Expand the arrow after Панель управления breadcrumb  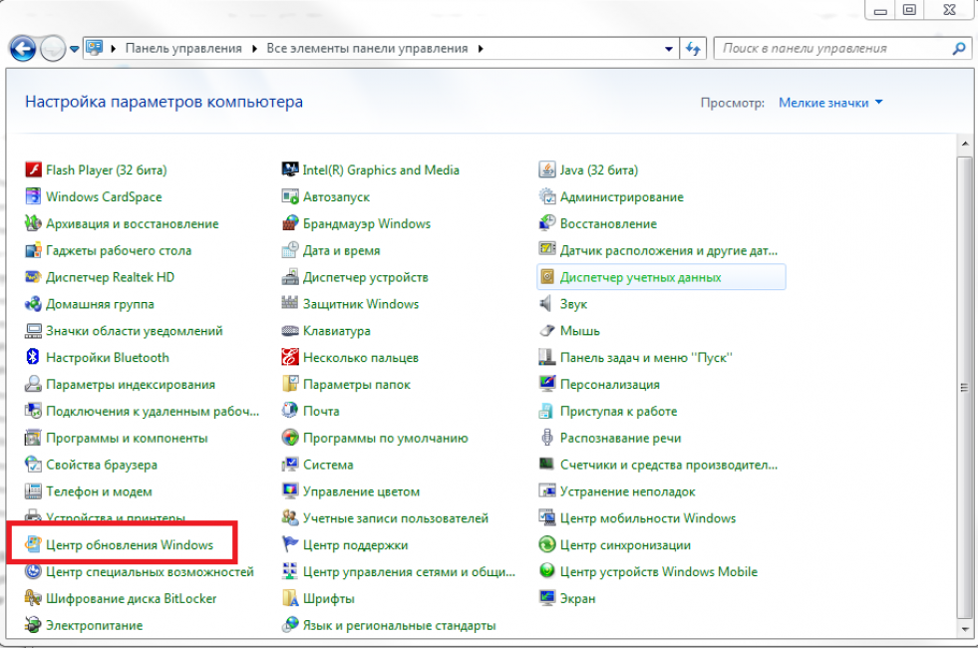point(254,49)
